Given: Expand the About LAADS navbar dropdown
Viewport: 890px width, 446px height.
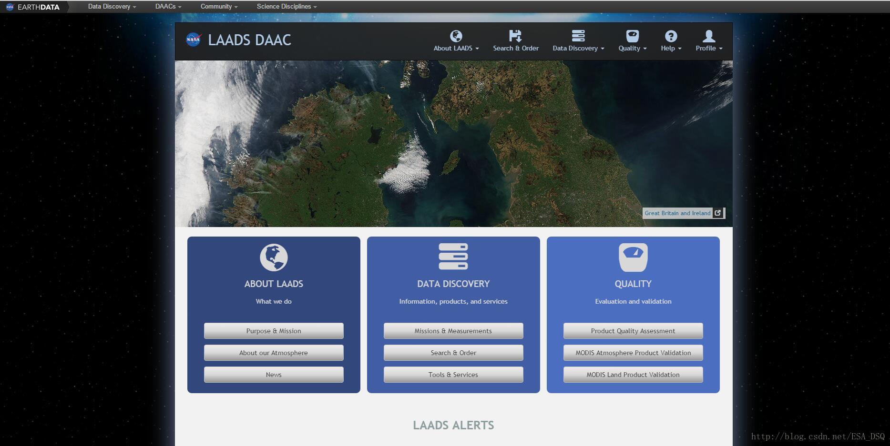Looking at the screenshot, I should [456, 48].
